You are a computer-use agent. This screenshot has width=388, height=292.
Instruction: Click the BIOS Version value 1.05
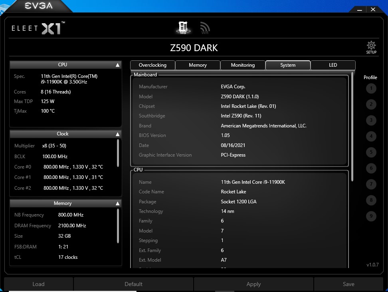tap(225, 135)
